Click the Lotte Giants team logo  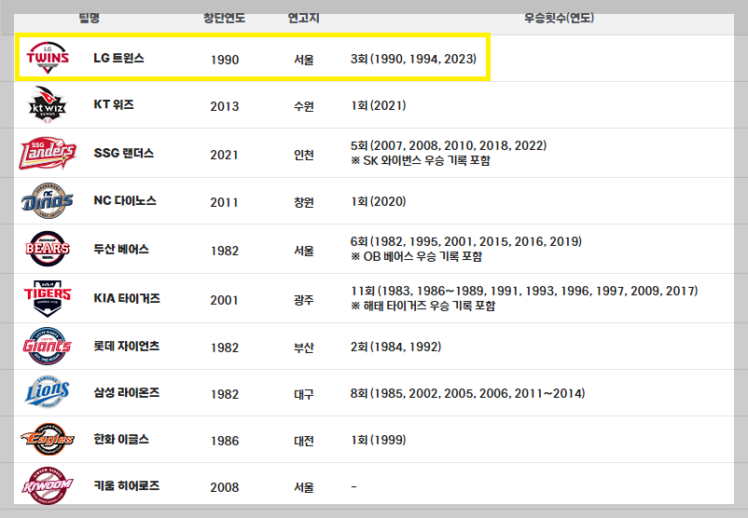pos(48,346)
